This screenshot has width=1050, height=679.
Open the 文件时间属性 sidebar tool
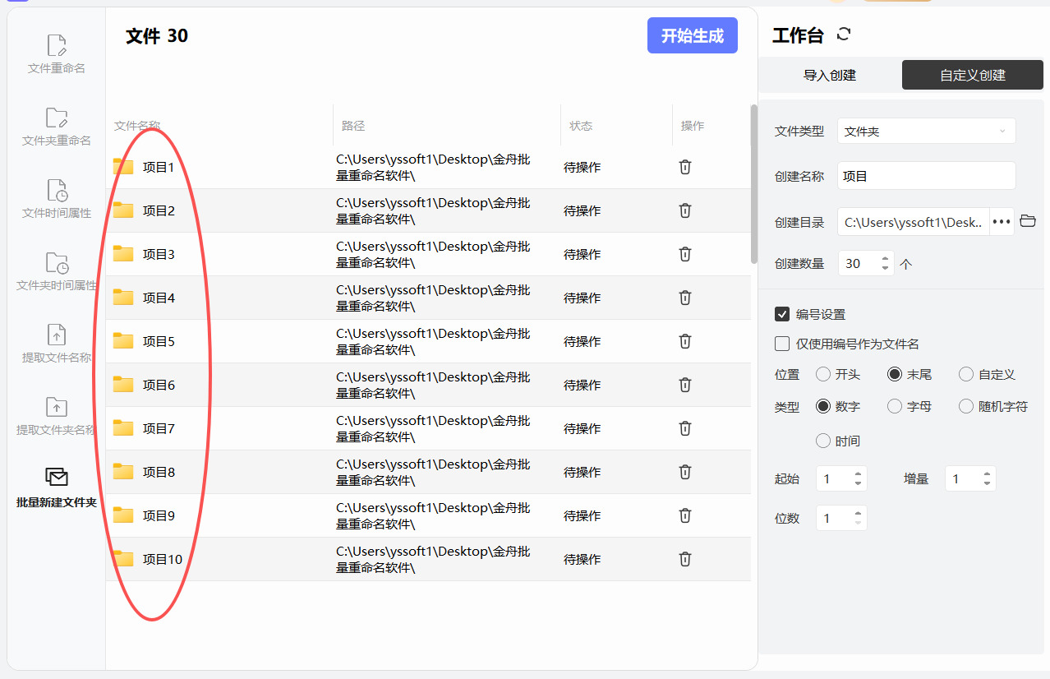(x=57, y=200)
